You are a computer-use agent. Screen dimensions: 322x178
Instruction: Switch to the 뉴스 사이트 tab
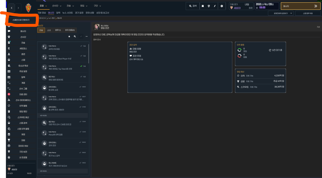point(68,13)
